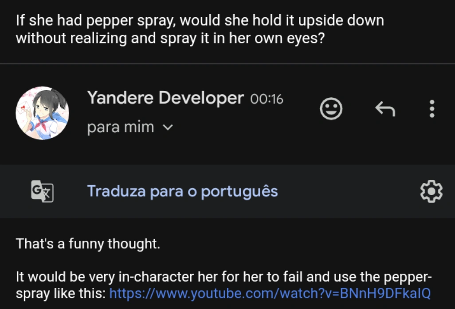View the sender's profile picture
The image size is (455, 309).
42,113
